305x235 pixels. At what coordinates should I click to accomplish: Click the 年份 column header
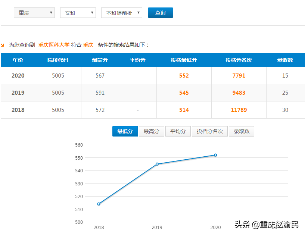point(18,60)
